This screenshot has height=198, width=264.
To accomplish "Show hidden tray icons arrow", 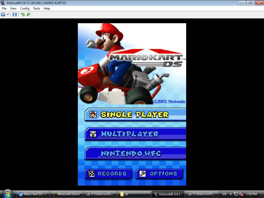I will click(231, 194).
